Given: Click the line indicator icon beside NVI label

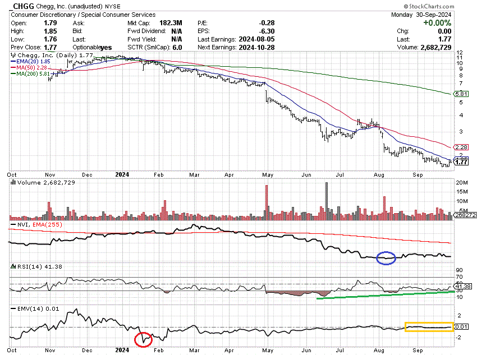Looking at the screenshot, I should click(12, 224).
